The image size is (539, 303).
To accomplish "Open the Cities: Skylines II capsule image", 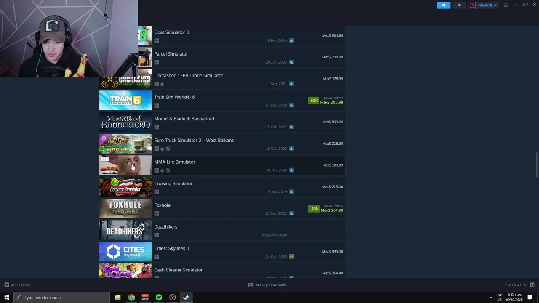I will tap(125, 252).
